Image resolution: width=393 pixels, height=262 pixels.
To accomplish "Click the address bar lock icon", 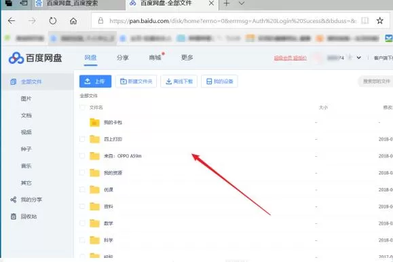I will [100, 20].
